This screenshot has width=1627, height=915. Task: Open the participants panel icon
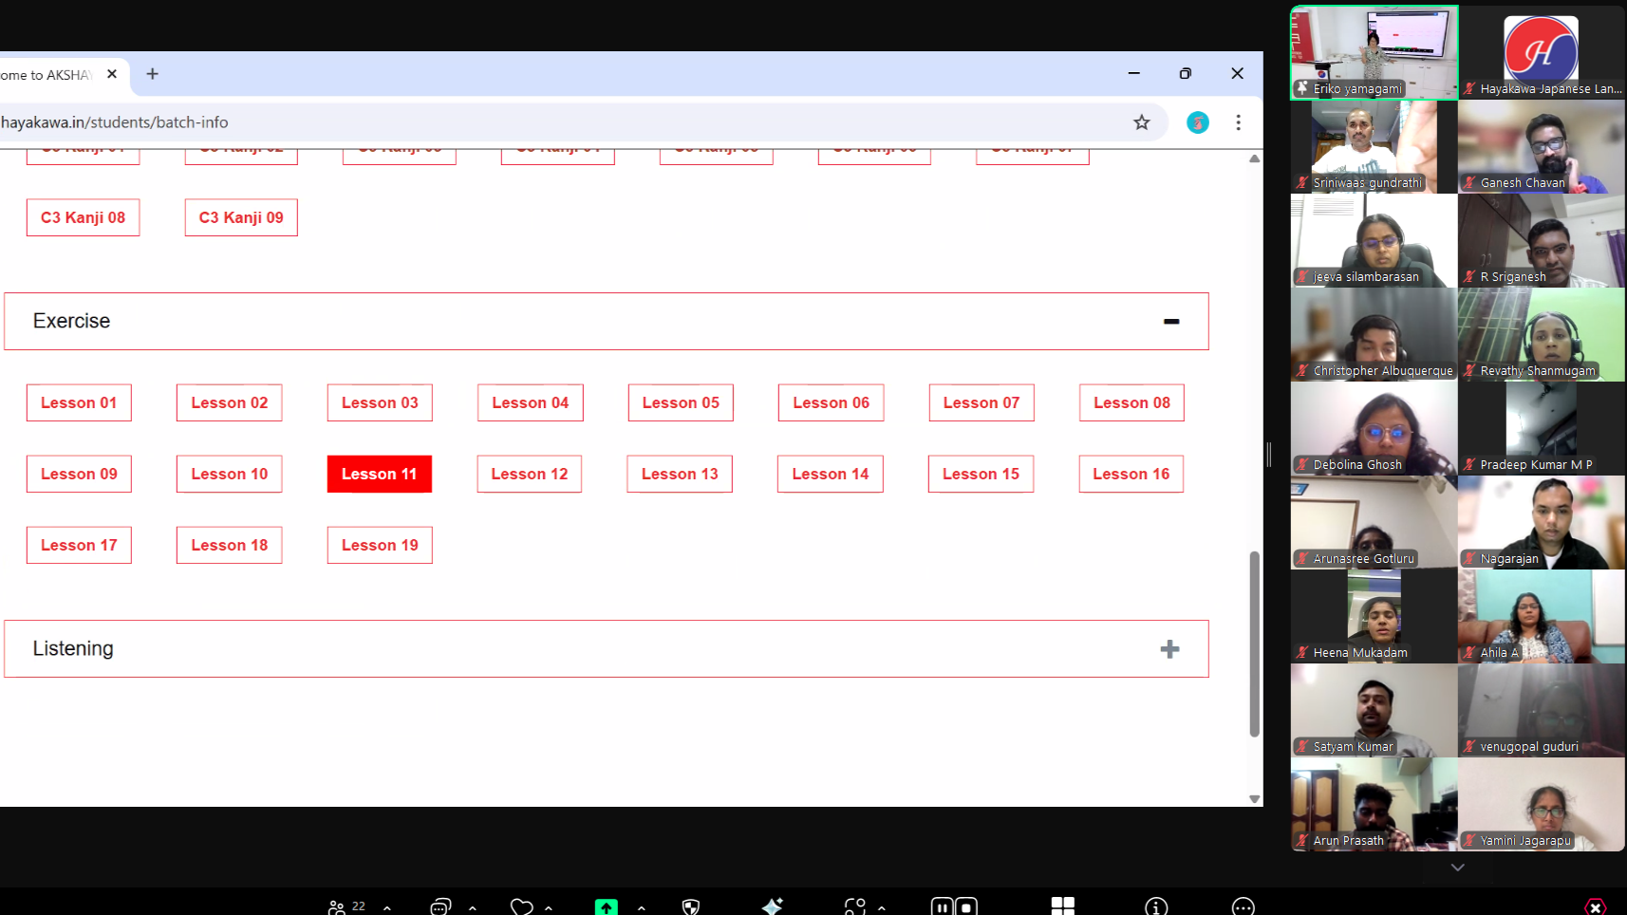click(337, 907)
